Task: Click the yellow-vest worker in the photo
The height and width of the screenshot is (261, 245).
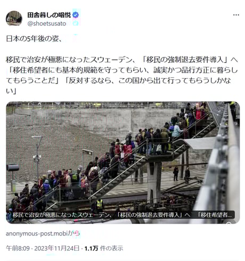Action: pyautogui.click(x=100, y=205)
